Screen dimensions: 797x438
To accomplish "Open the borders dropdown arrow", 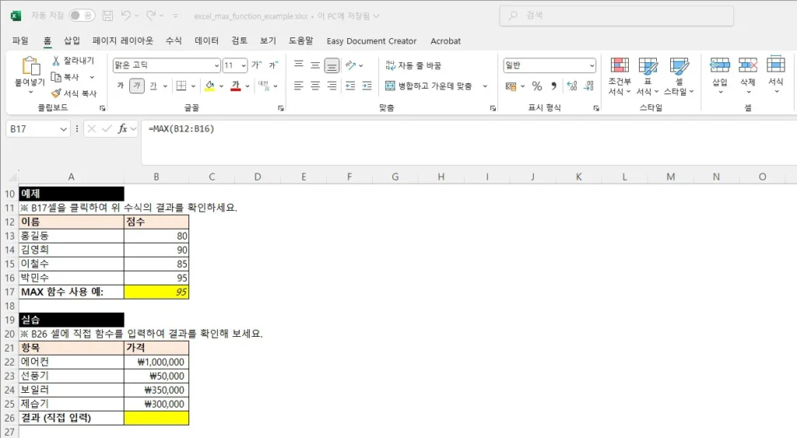I will (193, 86).
